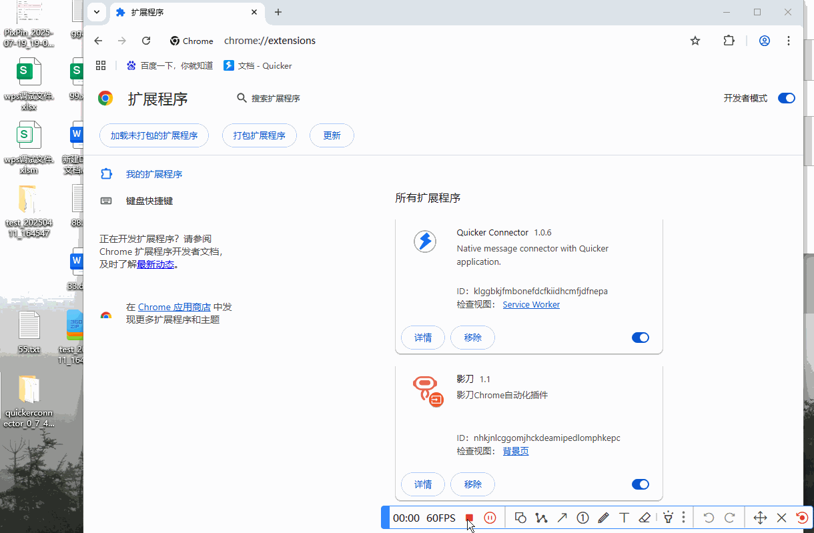Screen dimensions: 814x533
Task: Click the Chrome site info chip
Action: click(x=191, y=41)
